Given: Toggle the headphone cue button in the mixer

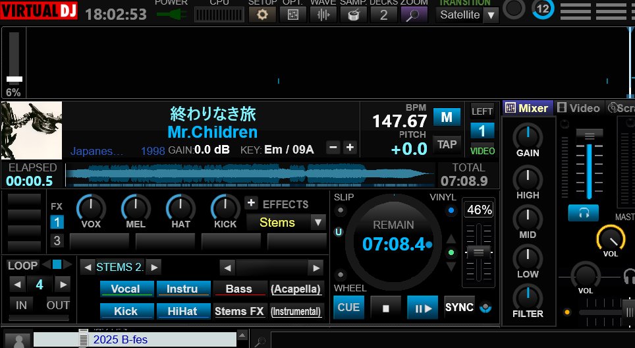Looking at the screenshot, I should tap(583, 213).
